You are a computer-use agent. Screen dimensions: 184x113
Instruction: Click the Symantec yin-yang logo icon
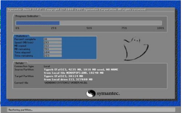tap(90, 94)
